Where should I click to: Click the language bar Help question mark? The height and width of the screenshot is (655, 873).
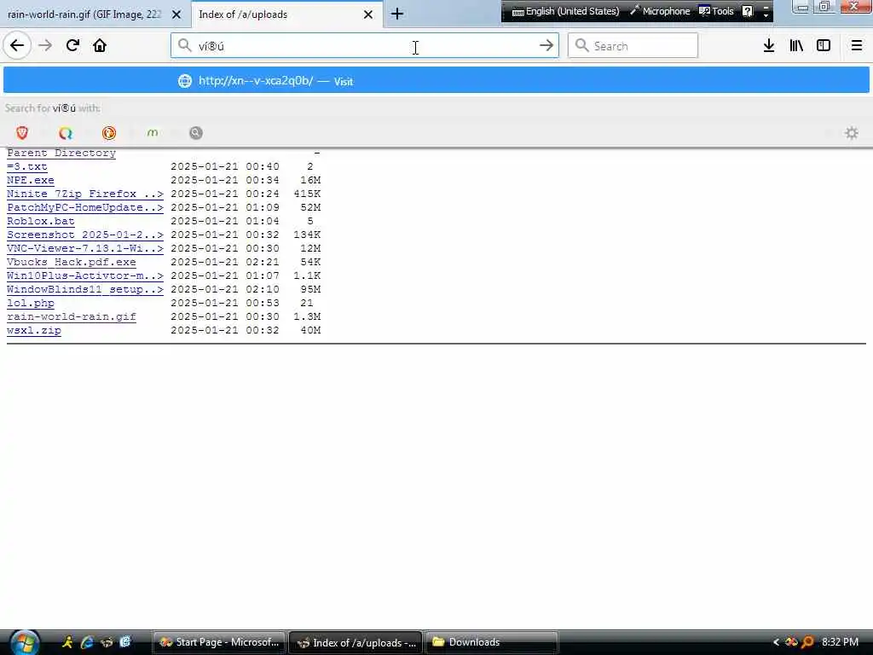pos(748,11)
